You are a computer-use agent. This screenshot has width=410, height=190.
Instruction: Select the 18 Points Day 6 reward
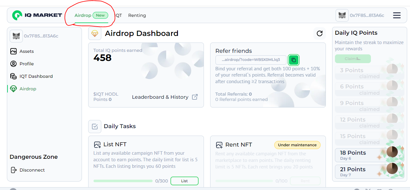[365, 155]
